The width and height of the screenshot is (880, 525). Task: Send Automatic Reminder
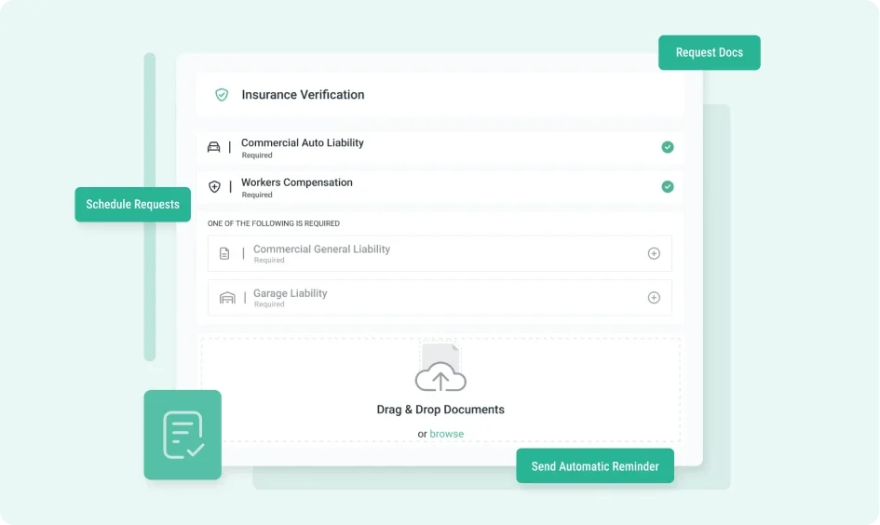[595, 466]
